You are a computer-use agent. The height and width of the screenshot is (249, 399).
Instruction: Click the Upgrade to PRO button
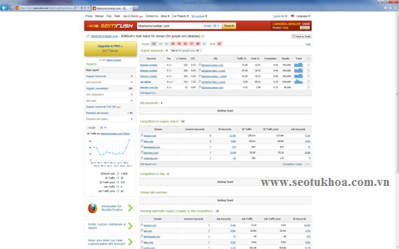(x=110, y=48)
